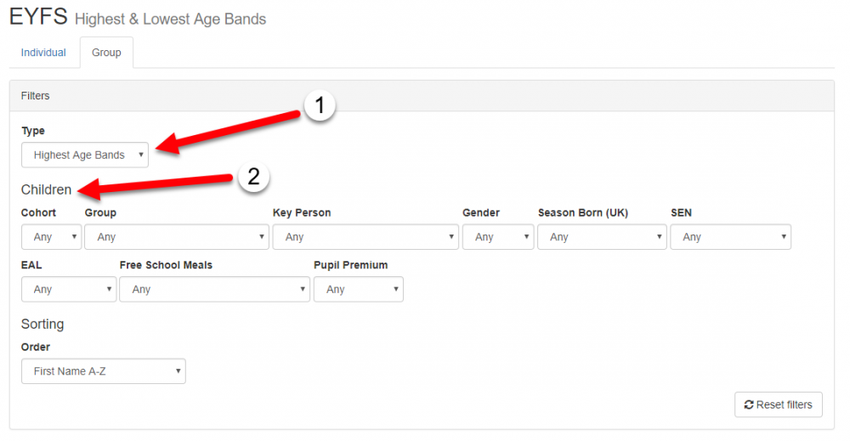Expand the Pupil Premium dropdown

pos(359,290)
